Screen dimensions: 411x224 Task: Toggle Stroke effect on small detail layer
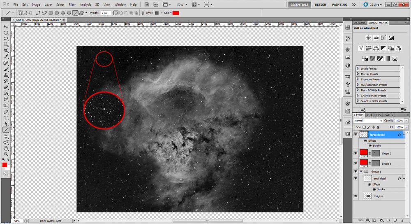tap(374, 189)
